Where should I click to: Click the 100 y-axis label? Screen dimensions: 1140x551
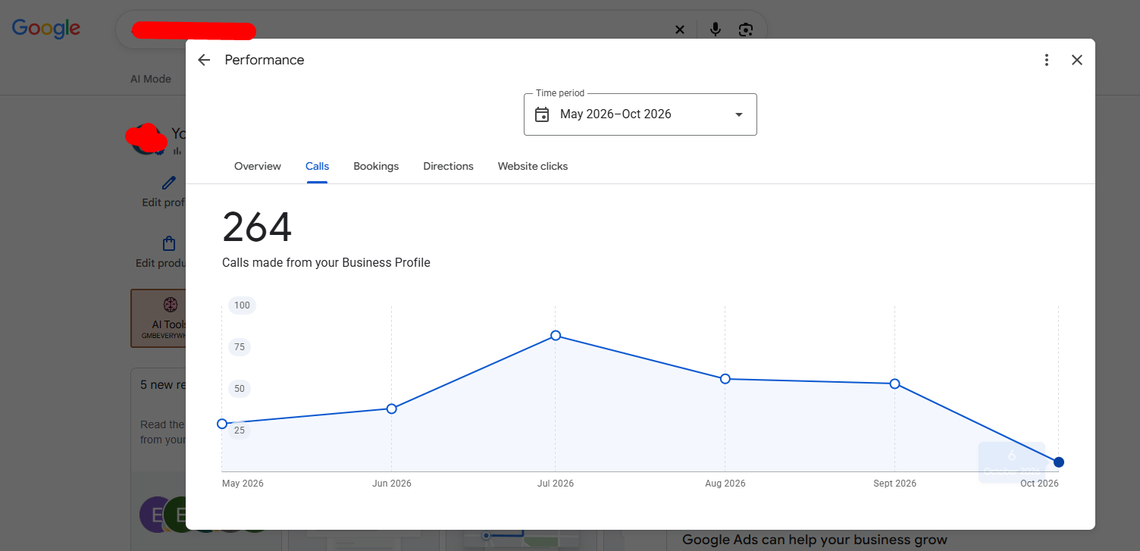[242, 305]
